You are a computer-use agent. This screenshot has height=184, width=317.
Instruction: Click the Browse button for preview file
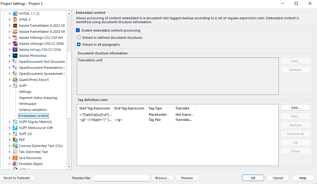tap(162, 178)
